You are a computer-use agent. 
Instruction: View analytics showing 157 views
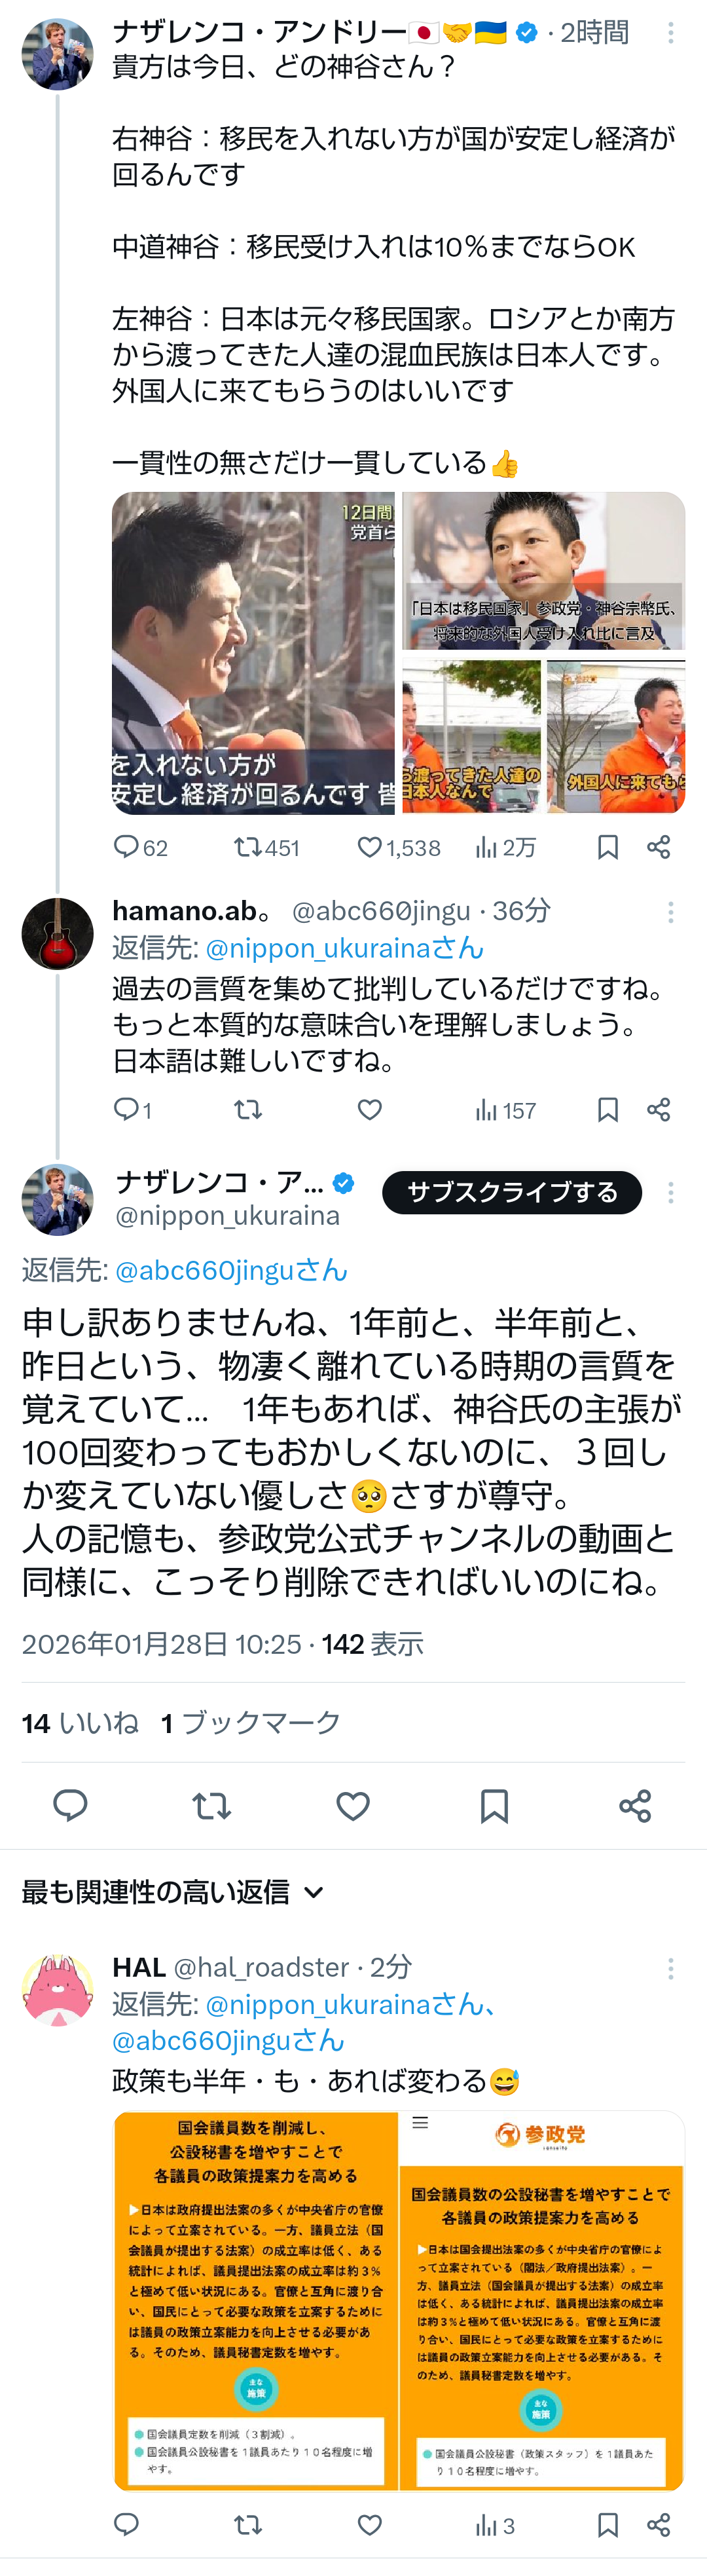[505, 1109]
